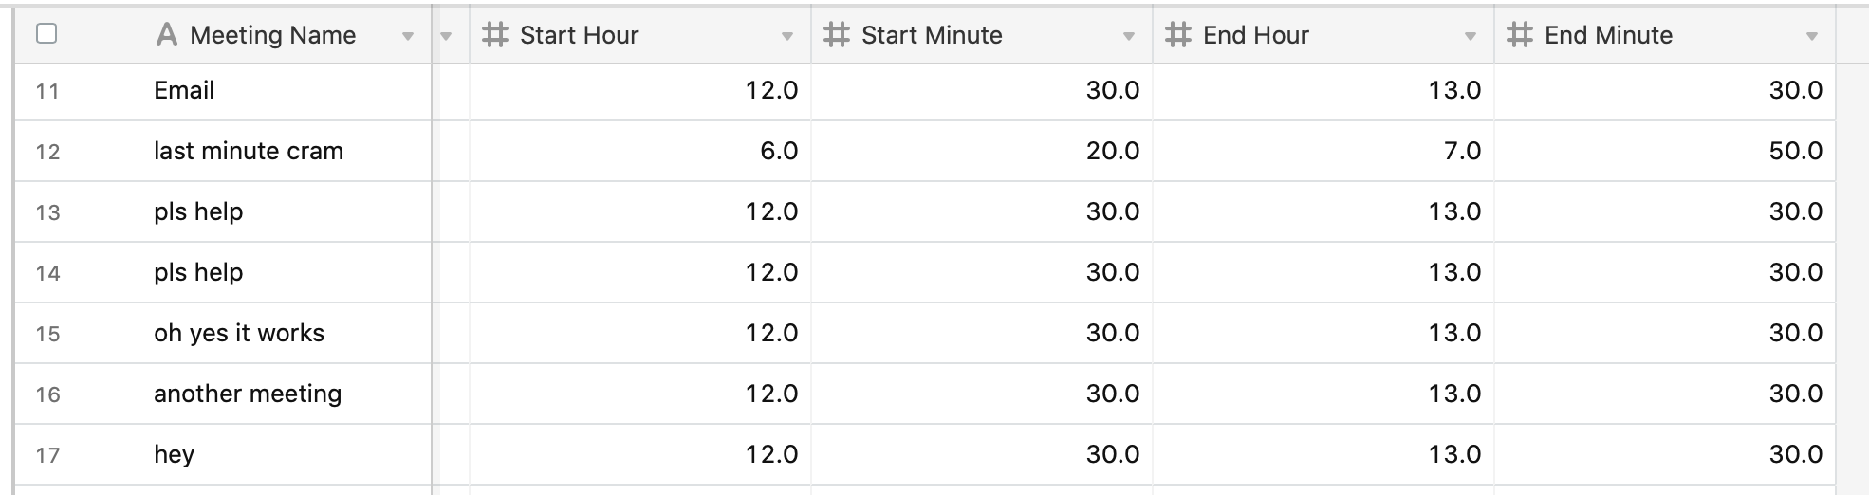Open the Meeting Name column dropdown
This screenshot has height=495, width=1869.
tap(408, 37)
